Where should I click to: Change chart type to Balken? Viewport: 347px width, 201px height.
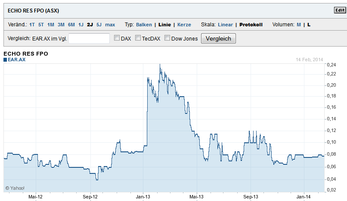[x=144, y=25]
